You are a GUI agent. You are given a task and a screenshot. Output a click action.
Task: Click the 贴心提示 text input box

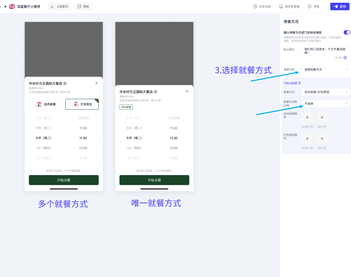326,53
